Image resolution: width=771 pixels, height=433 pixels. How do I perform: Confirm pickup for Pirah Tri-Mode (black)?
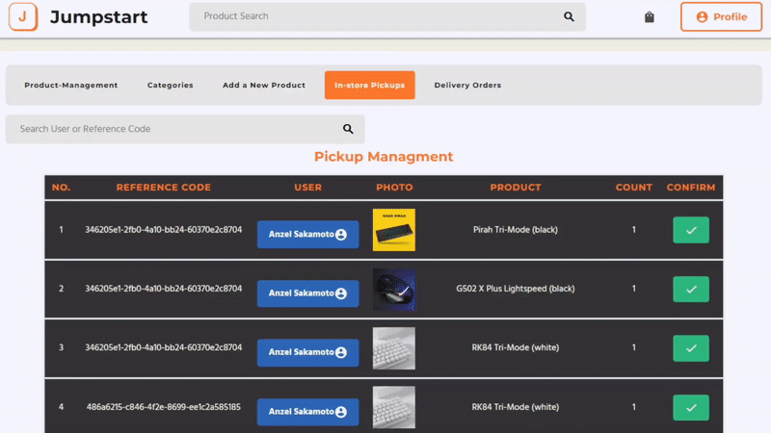[x=691, y=230]
